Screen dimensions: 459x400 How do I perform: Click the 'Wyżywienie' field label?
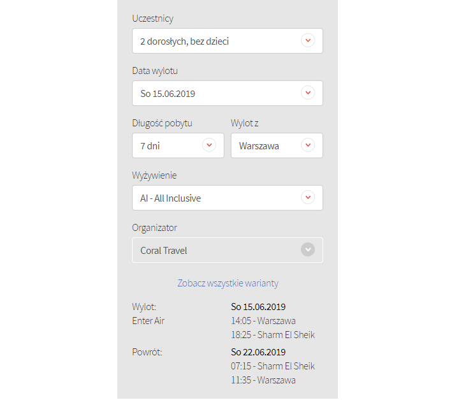(154, 175)
